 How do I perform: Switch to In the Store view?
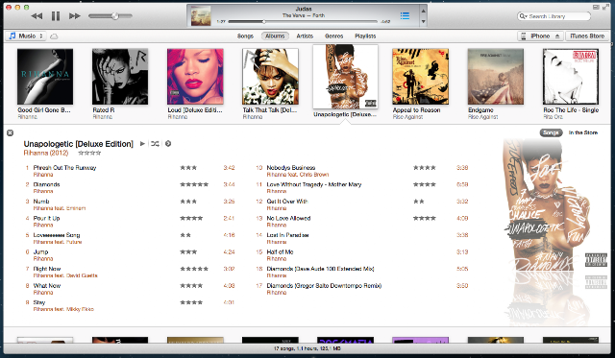click(x=583, y=132)
